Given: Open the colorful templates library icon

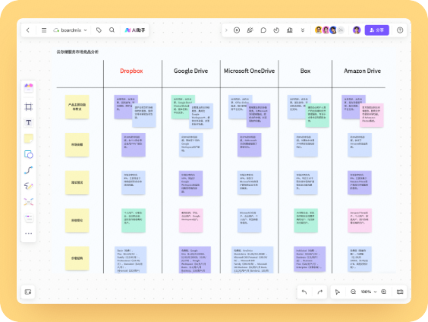Looking at the screenshot, I should [29, 87].
